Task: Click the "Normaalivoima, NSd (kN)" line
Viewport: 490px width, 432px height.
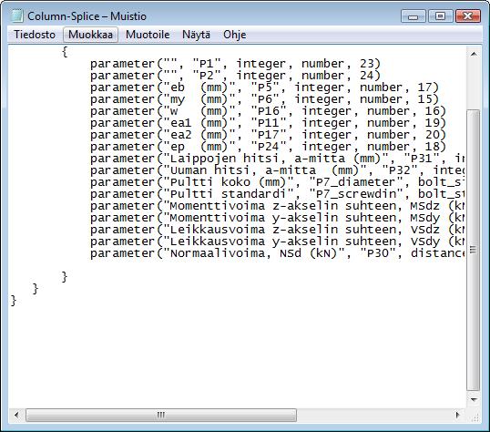Action: coord(278,253)
